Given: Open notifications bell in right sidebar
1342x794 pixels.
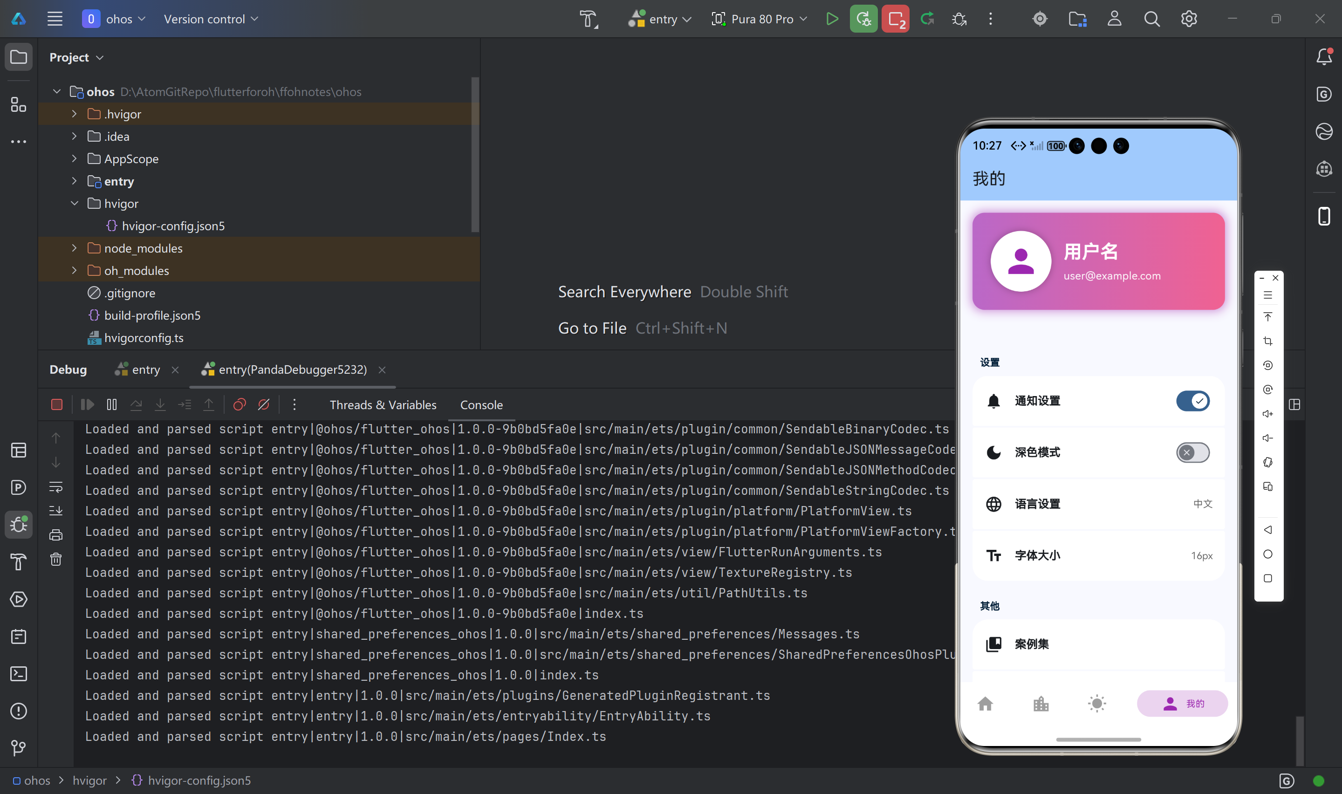Looking at the screenshot, I should [x=1324, y=57].
